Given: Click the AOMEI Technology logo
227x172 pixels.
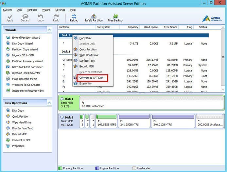Looking at the screenshot, I should pyautogui.click(x=212, y=18).
